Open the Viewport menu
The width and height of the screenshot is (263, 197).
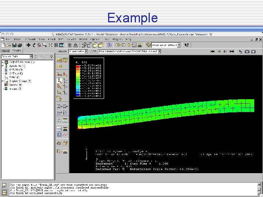(30, 39)
